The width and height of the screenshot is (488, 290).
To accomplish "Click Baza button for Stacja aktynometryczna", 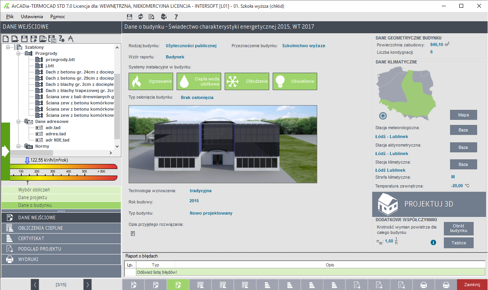I will point(463,147).
